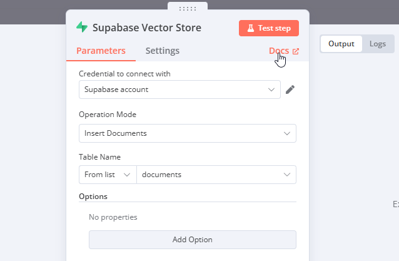Click the Table Name field label
The width and height of the screenshot is (399, 261).
tap(99, 157)
